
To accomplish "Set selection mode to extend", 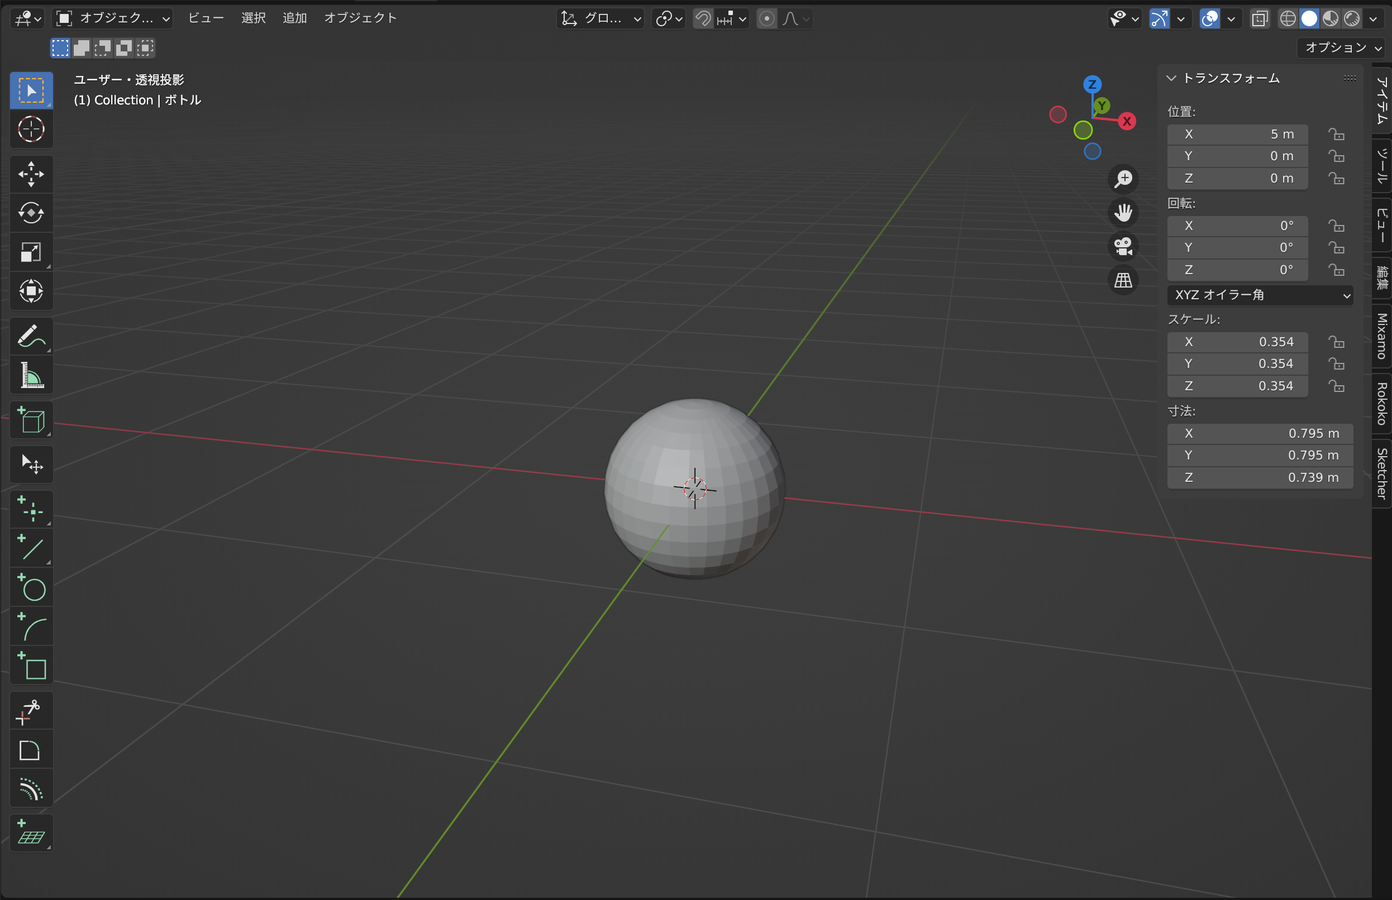I will [81, 48].
